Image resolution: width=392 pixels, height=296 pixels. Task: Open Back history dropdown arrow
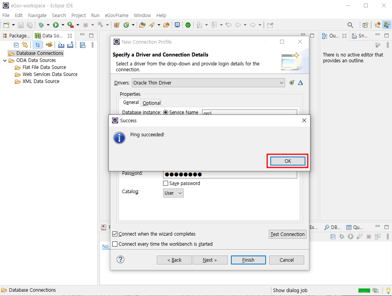coord(245,25)
